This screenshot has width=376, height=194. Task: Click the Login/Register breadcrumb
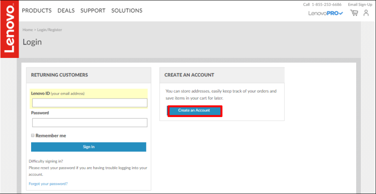[x=49, y=30]
